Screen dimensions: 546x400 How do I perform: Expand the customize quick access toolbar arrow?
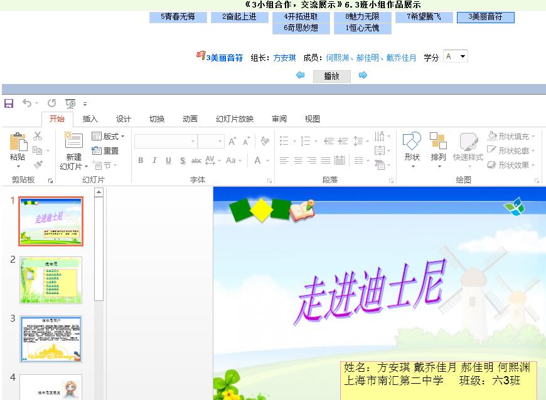[x=85, y=103]
